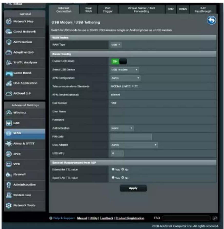
Task: Open Administration icon
Action: [x=8, y=185]
